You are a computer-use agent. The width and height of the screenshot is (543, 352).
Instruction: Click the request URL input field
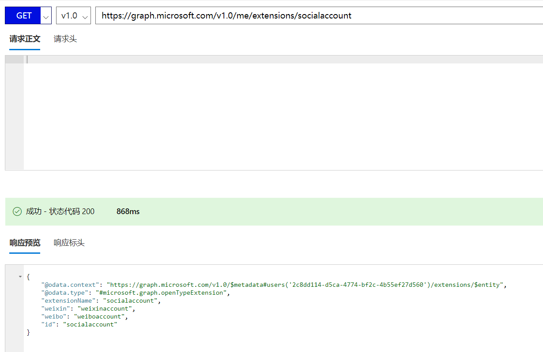pos(318,16)
